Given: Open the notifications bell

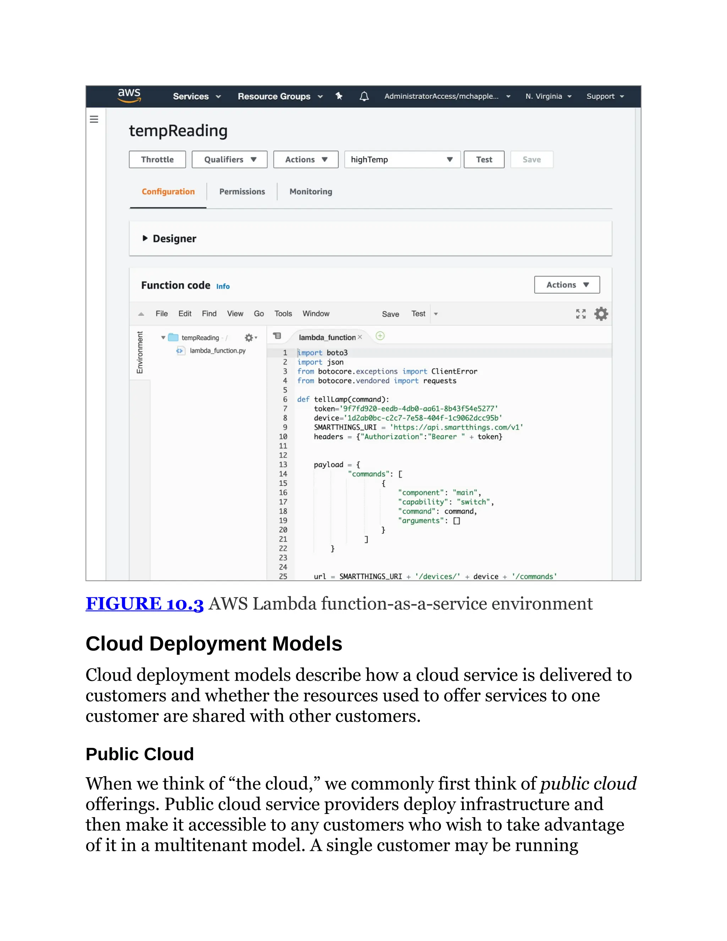Looking at the screenshot, I should (x=364, y=96).
